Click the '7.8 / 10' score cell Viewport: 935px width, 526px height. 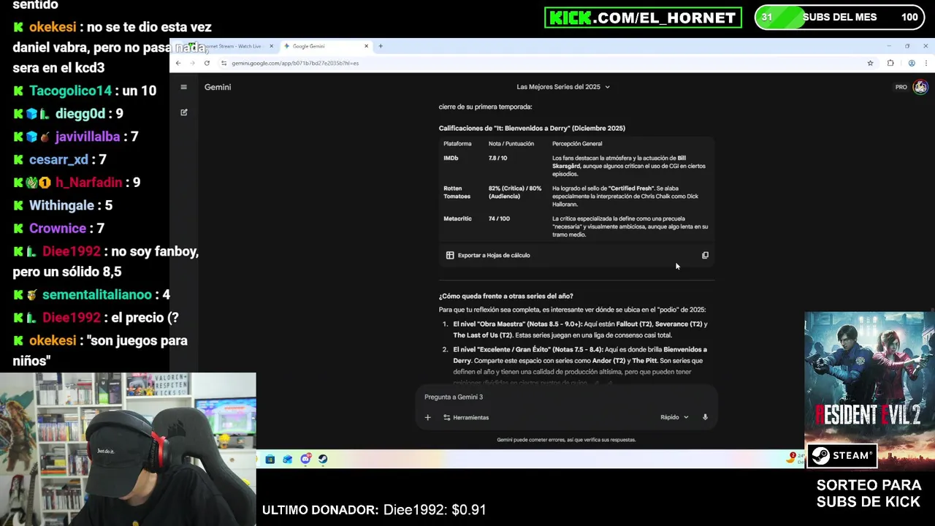coord(497,159)
